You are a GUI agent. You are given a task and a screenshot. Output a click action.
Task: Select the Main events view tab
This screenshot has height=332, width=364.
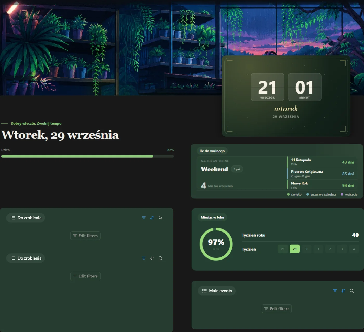point(217,291)
